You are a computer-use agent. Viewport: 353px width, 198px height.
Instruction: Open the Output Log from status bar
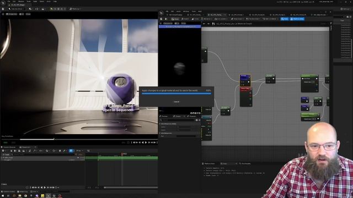point(23,191)
